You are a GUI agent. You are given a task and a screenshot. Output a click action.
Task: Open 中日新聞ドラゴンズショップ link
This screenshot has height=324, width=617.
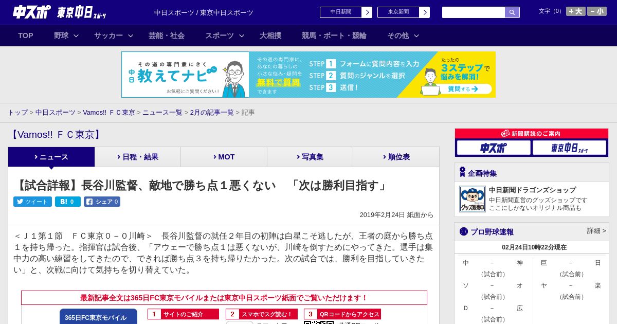coord(532,190)
